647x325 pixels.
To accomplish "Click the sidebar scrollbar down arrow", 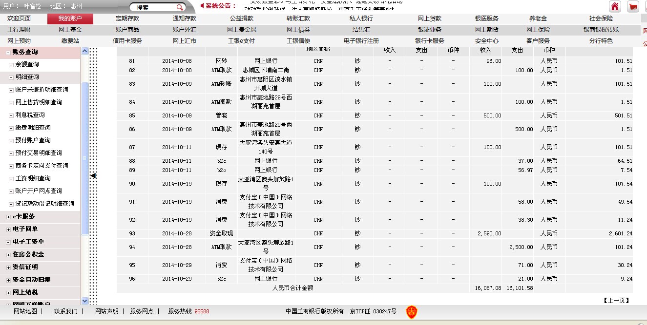I will click(84, 301).
